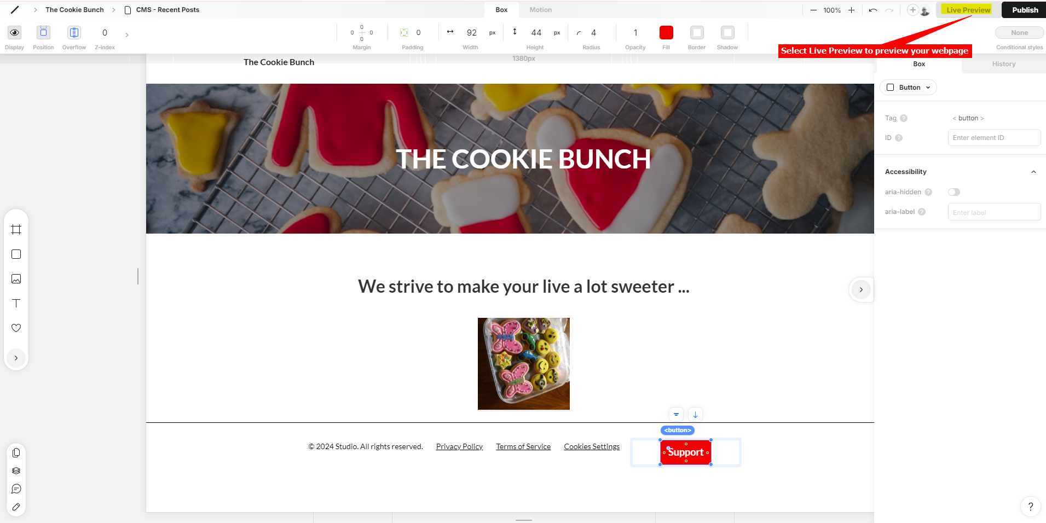This screenshot has height=523, width=1046.
Task: Click the 100% zoom level value
Action: (832, 10)
